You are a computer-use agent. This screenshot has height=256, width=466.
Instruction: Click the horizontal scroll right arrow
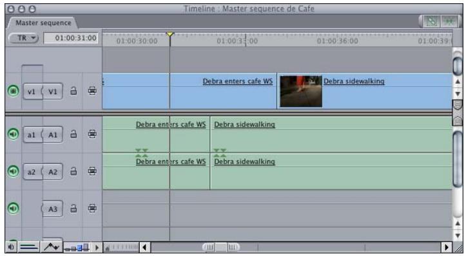[x=447, y=247]
